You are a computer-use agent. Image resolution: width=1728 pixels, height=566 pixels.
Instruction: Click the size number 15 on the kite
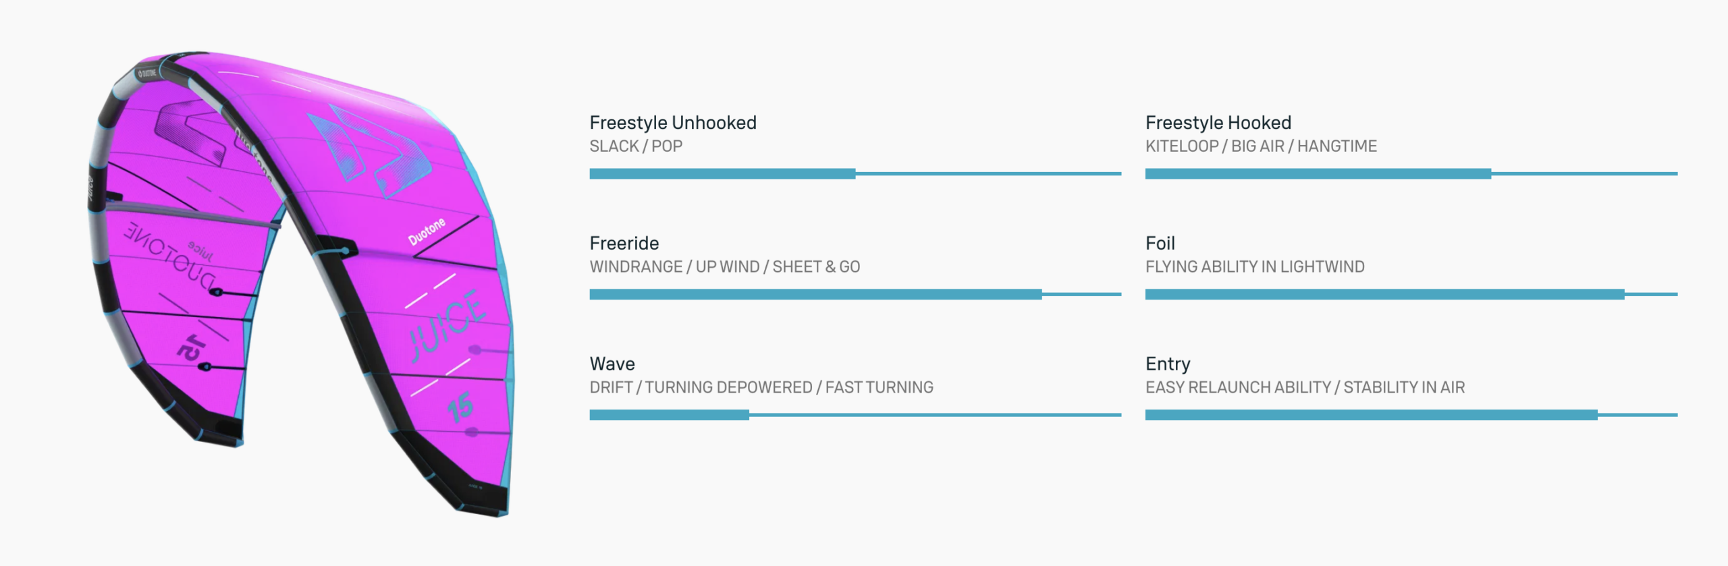[x=460, y=407]
